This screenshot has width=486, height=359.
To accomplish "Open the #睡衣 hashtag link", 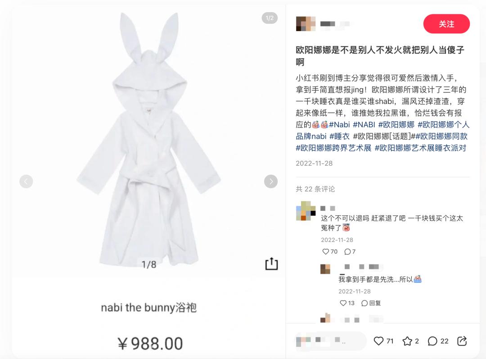I will (x=339, y=136).
